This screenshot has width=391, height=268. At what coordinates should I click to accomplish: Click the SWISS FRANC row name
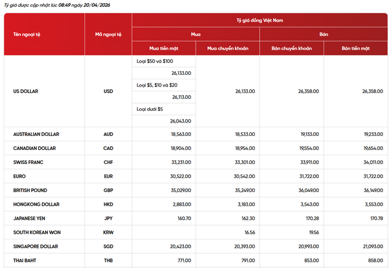pos(28,163)
